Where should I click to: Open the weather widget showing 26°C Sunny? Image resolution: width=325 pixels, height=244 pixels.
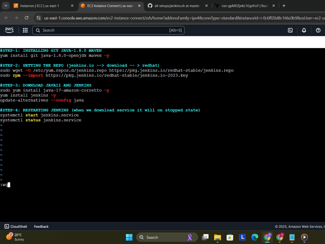click(15, 237)
